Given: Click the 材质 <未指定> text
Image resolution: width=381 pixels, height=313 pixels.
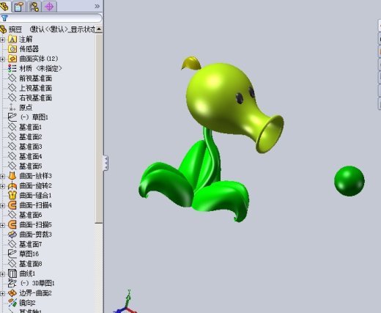Looking at the screenshot, I should (40, 69).
